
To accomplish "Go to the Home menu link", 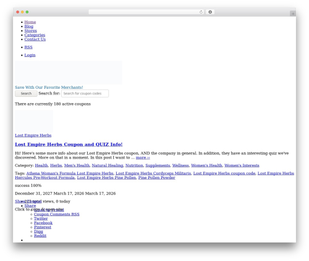I will [30, 22].
